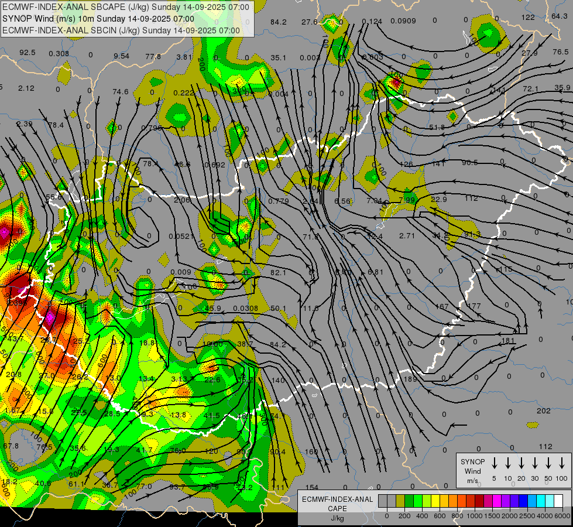Click the station value 154 on the map
The image size is (573, 527).
tap(312, 487)
